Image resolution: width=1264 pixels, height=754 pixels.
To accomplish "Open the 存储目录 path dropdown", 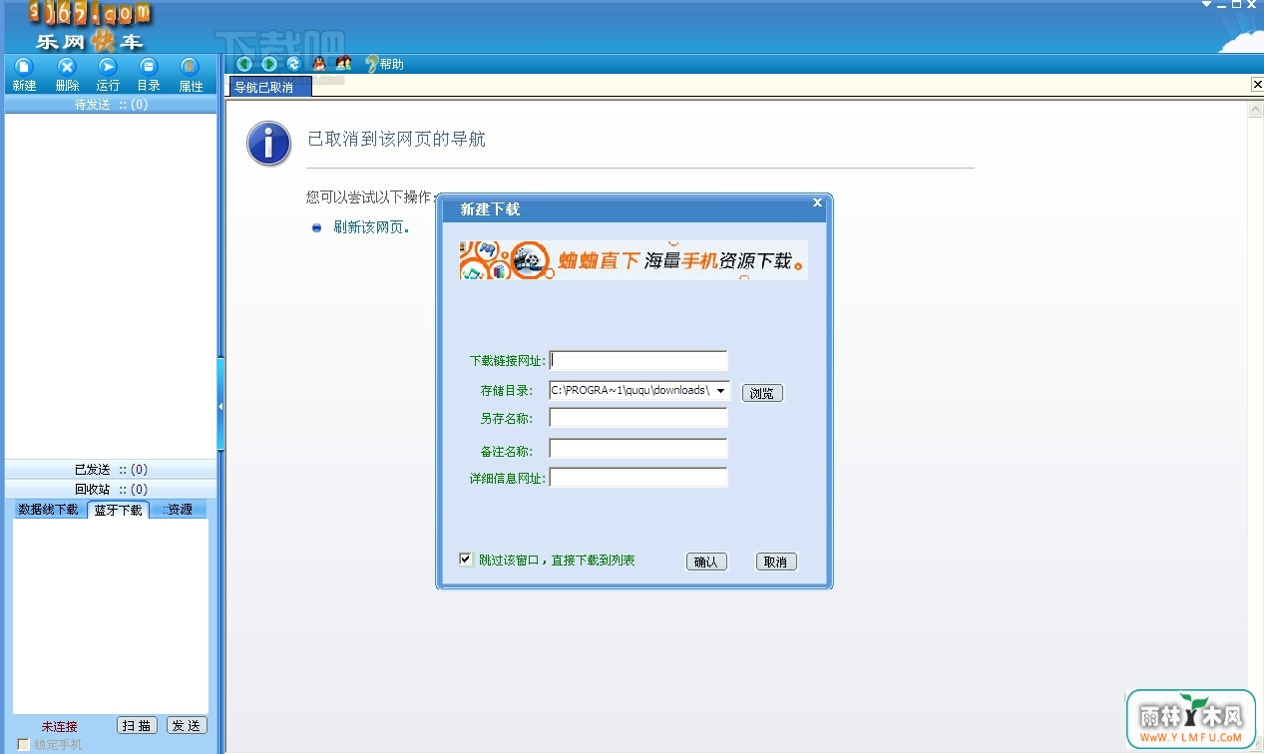I will coord(721,390).
